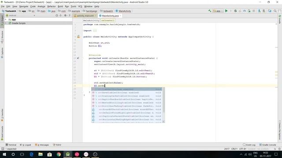Click the Search Everywhere magnifier icon
Viewport: 282px width, 158px height.
275,11
